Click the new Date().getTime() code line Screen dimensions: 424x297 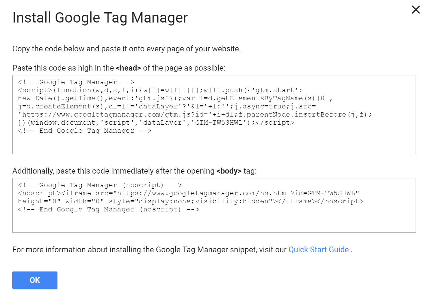[175, 98]
